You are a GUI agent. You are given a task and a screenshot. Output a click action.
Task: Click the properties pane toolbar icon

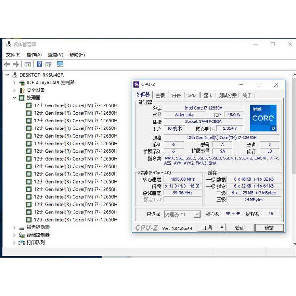click(28, 64)
